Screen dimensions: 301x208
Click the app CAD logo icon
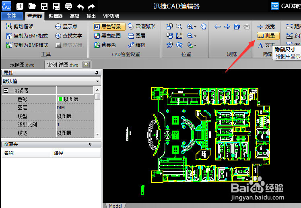(x=6, y=6)
